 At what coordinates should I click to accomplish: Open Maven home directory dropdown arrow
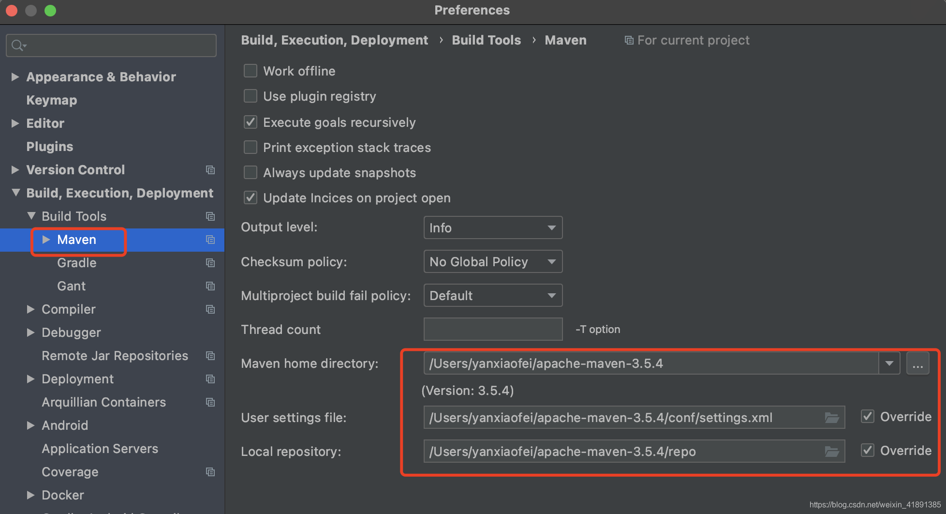point(889,363)
